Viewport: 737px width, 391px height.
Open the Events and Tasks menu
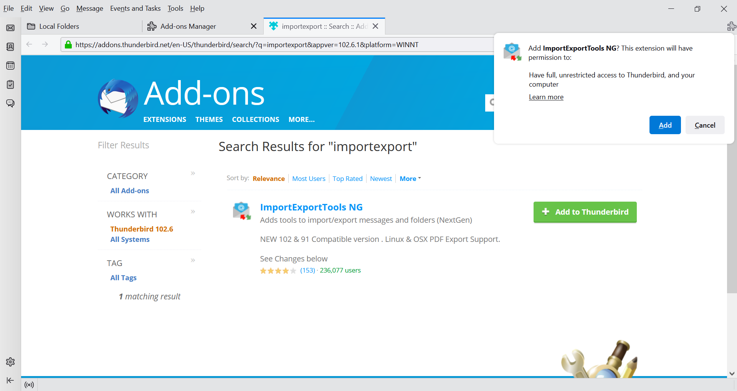pos(136,8)
